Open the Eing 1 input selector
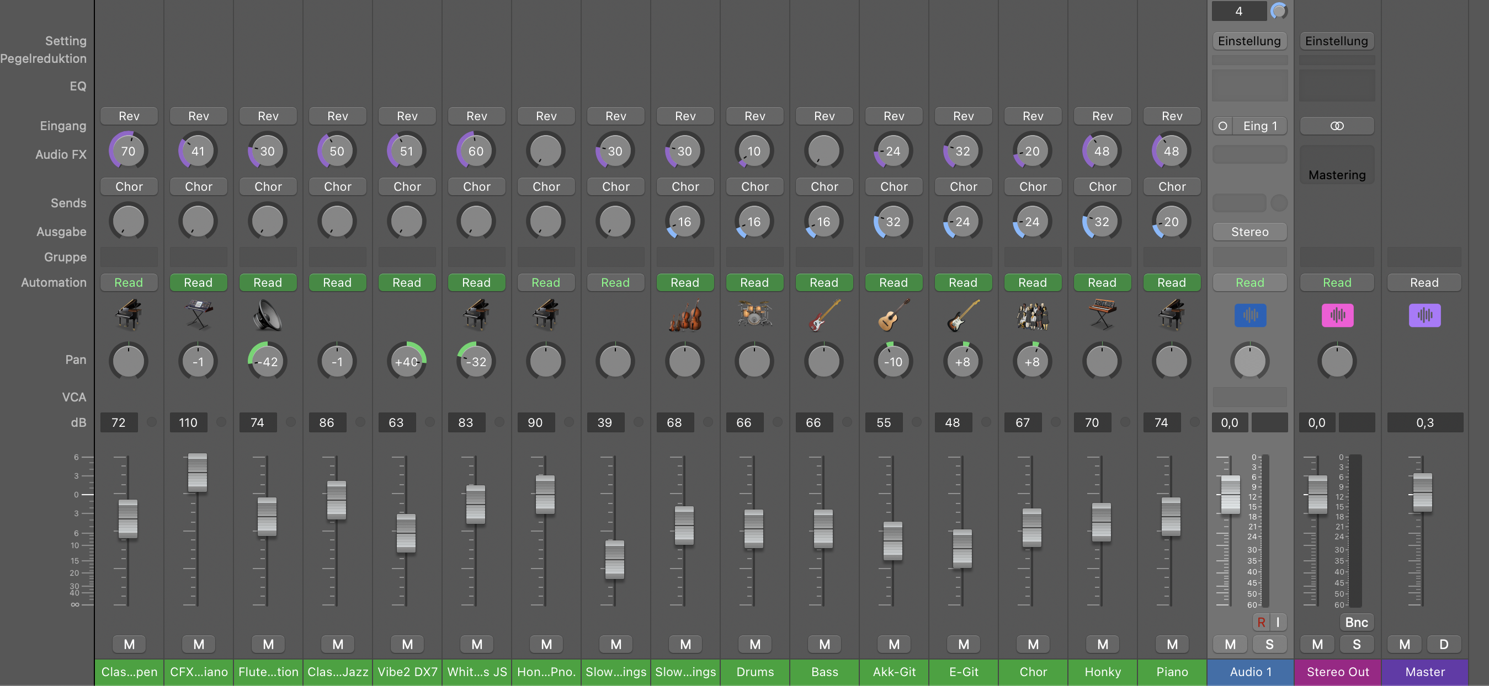 tap(1259, 126)
